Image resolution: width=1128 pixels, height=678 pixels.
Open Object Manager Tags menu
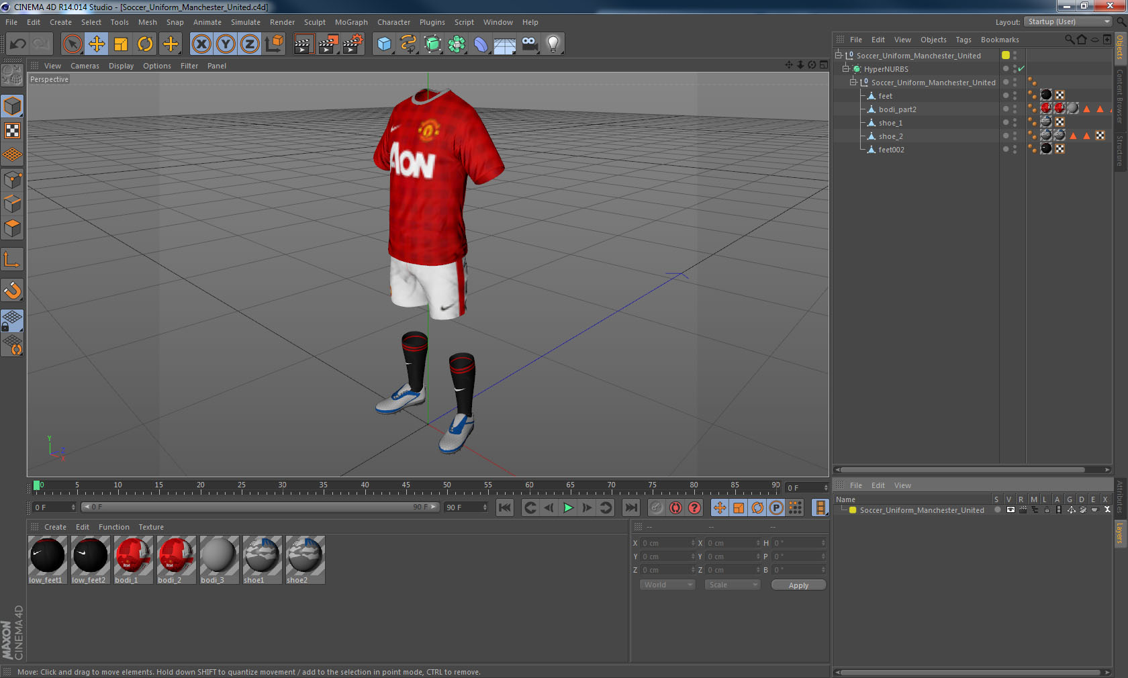963,40
